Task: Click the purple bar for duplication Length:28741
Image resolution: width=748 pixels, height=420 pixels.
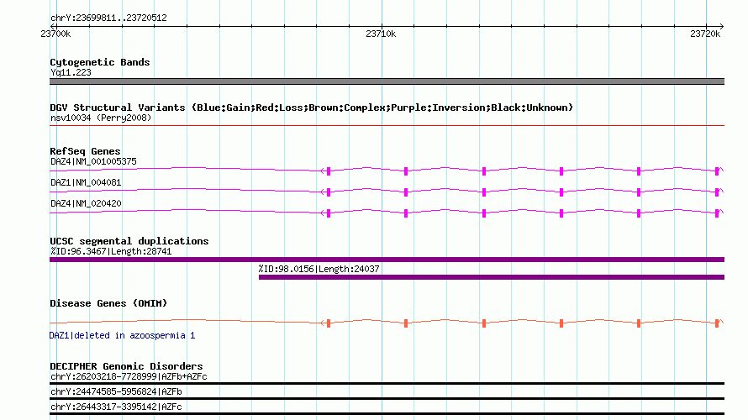Action: [387, 260]
